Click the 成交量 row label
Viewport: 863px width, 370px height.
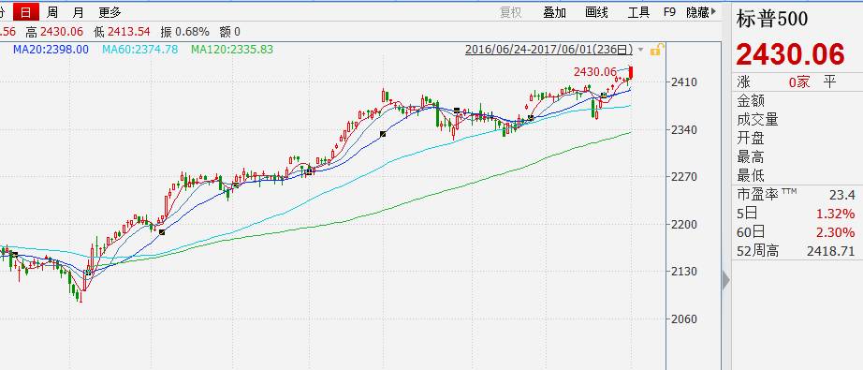tap(757, 120)
